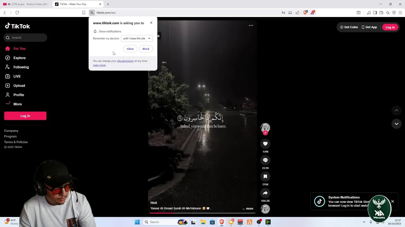Allow TikTok notifications
This screenshot has height=227, width=405.
(130, 49)
